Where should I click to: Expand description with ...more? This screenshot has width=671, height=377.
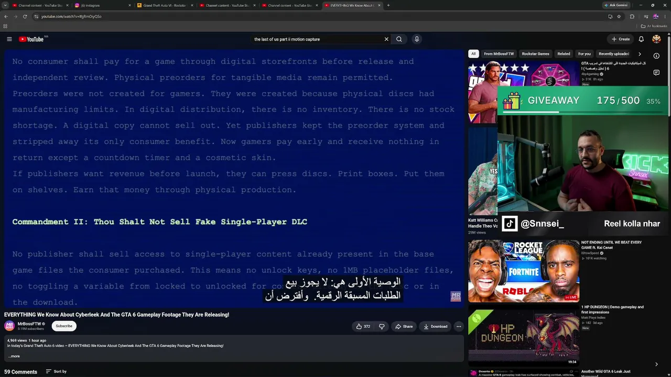pos(14,356)
